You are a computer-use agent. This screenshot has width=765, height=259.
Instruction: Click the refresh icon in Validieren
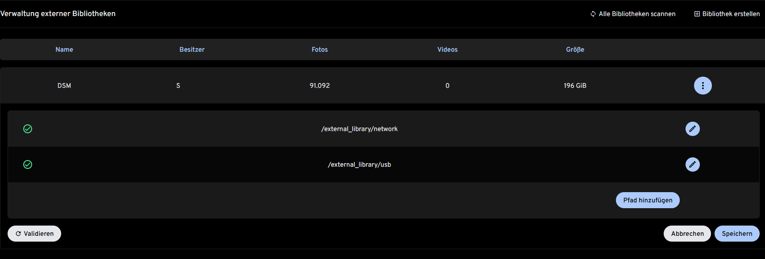[18, 234]
